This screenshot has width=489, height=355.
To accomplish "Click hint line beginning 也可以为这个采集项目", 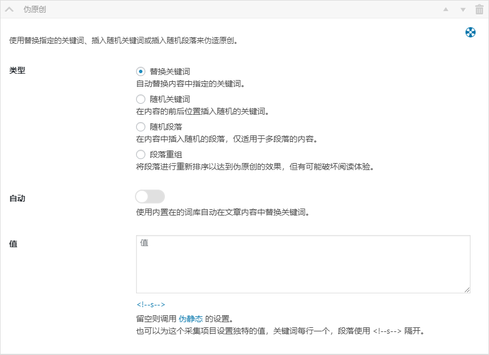I will coord(281,331).
